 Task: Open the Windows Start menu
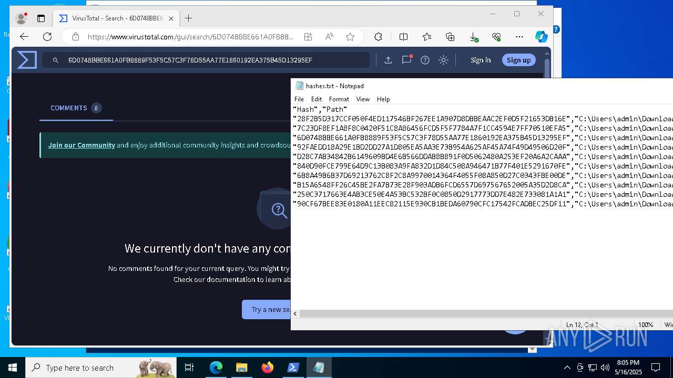pos(13,367)
